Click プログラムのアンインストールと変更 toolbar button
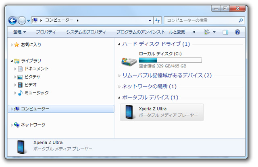Image resolution: width=258 pixels, height=167 pixels. point(150,32)
